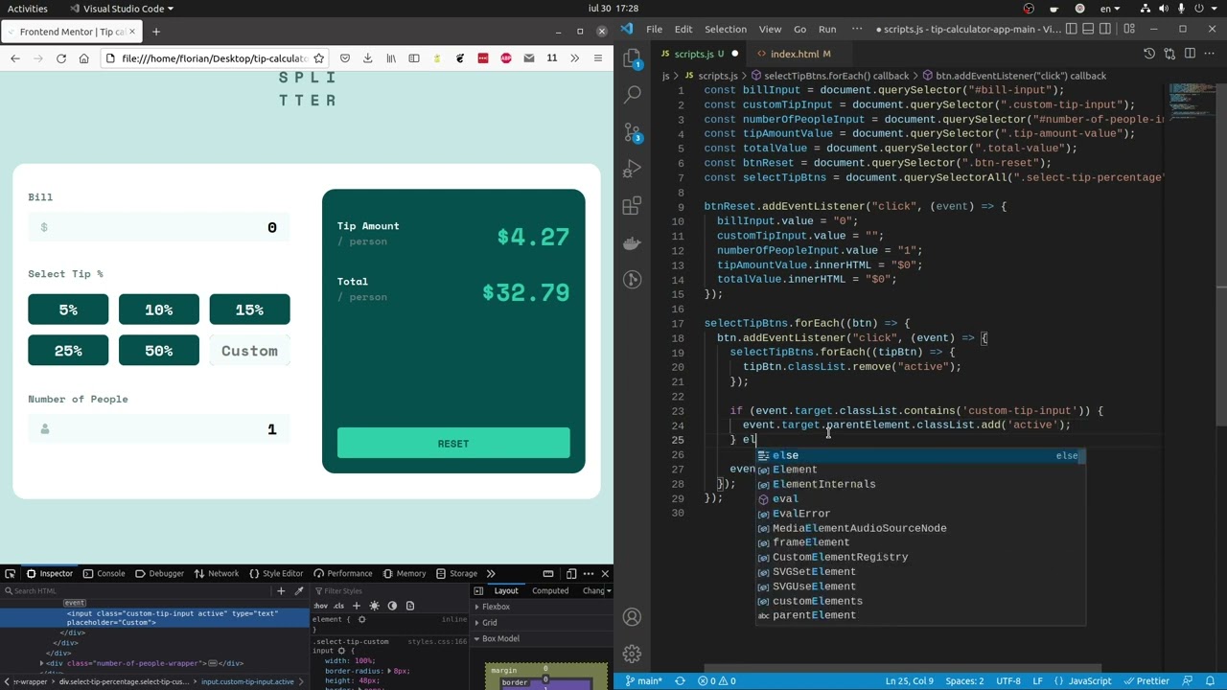Use the eyedropper in the inspector

tap(299, 590)
